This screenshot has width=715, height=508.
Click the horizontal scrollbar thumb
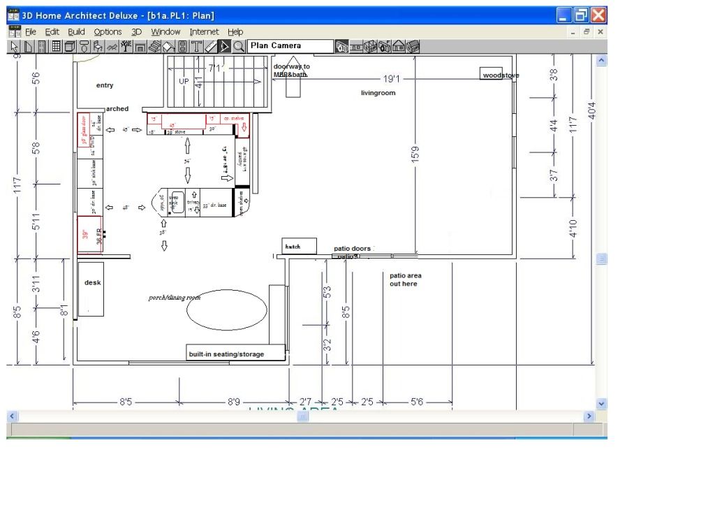303,416
